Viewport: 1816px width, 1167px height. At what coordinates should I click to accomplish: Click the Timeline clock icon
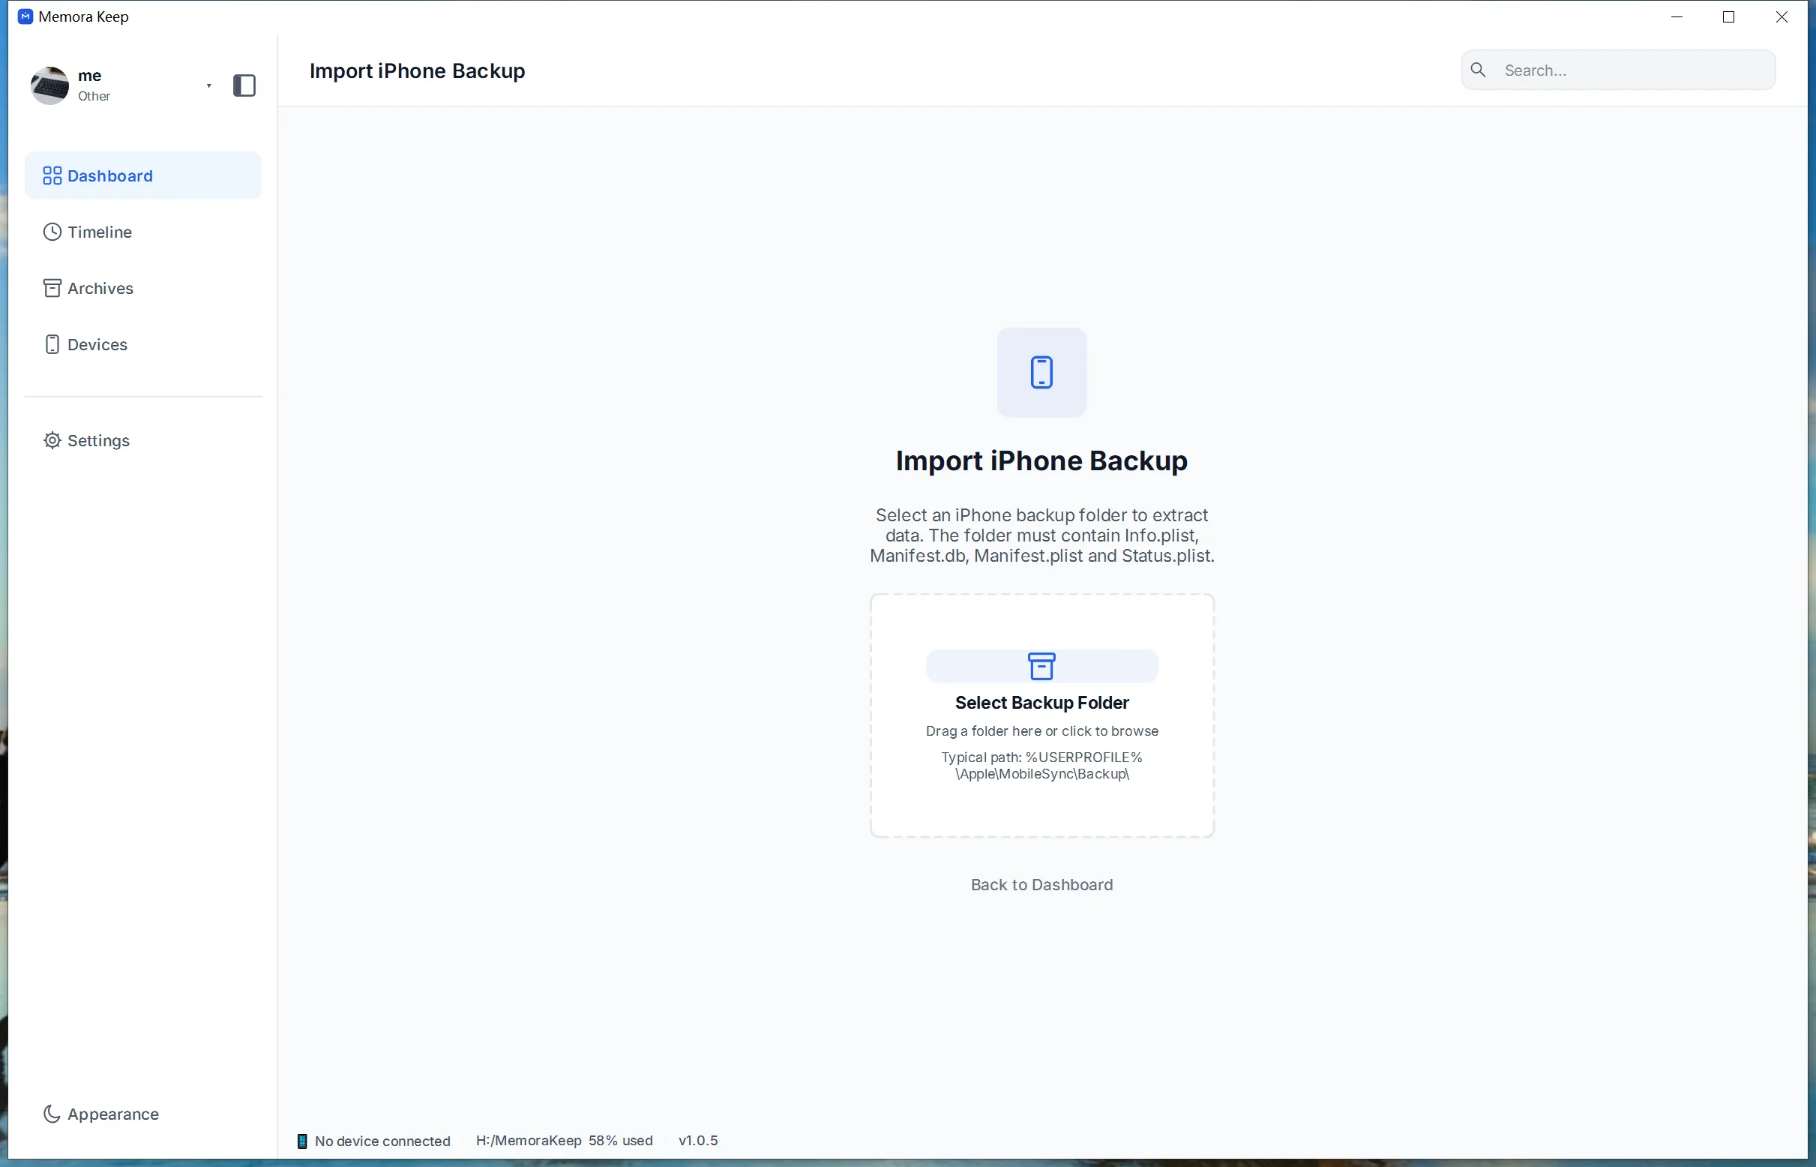(x=52, y=232)
